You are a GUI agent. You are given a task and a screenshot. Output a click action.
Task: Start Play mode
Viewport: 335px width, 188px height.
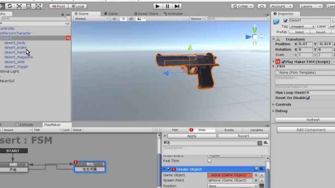tap(157, 6)
